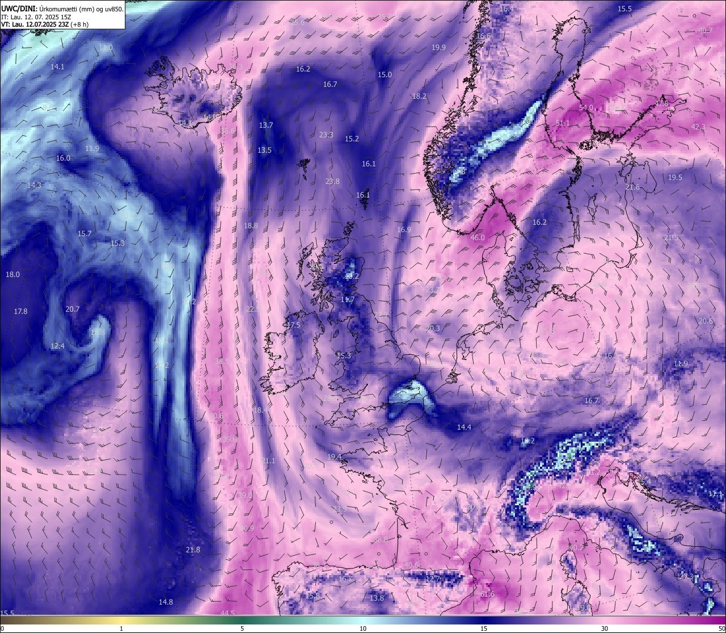
Task: Click the '21.6' value label
Action: pos(632,188)
